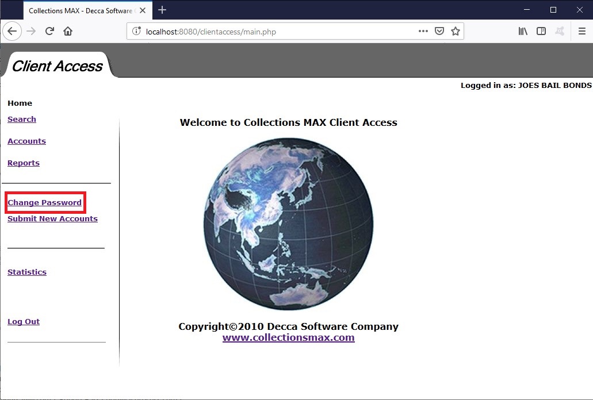Open a new tab with plus button
The image size is (593, 400).
(x=162, y=10)
